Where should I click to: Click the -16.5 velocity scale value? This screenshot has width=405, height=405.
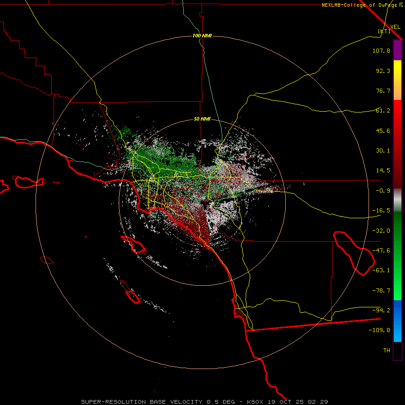(x=381, y=211)
